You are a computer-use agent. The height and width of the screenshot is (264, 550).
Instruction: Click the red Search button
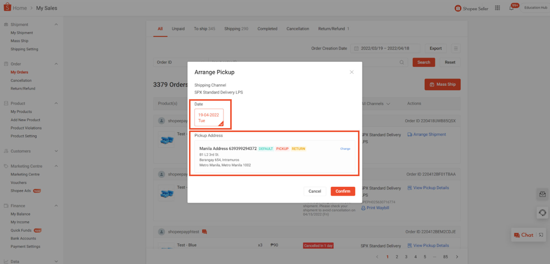(x=424, y=62)
